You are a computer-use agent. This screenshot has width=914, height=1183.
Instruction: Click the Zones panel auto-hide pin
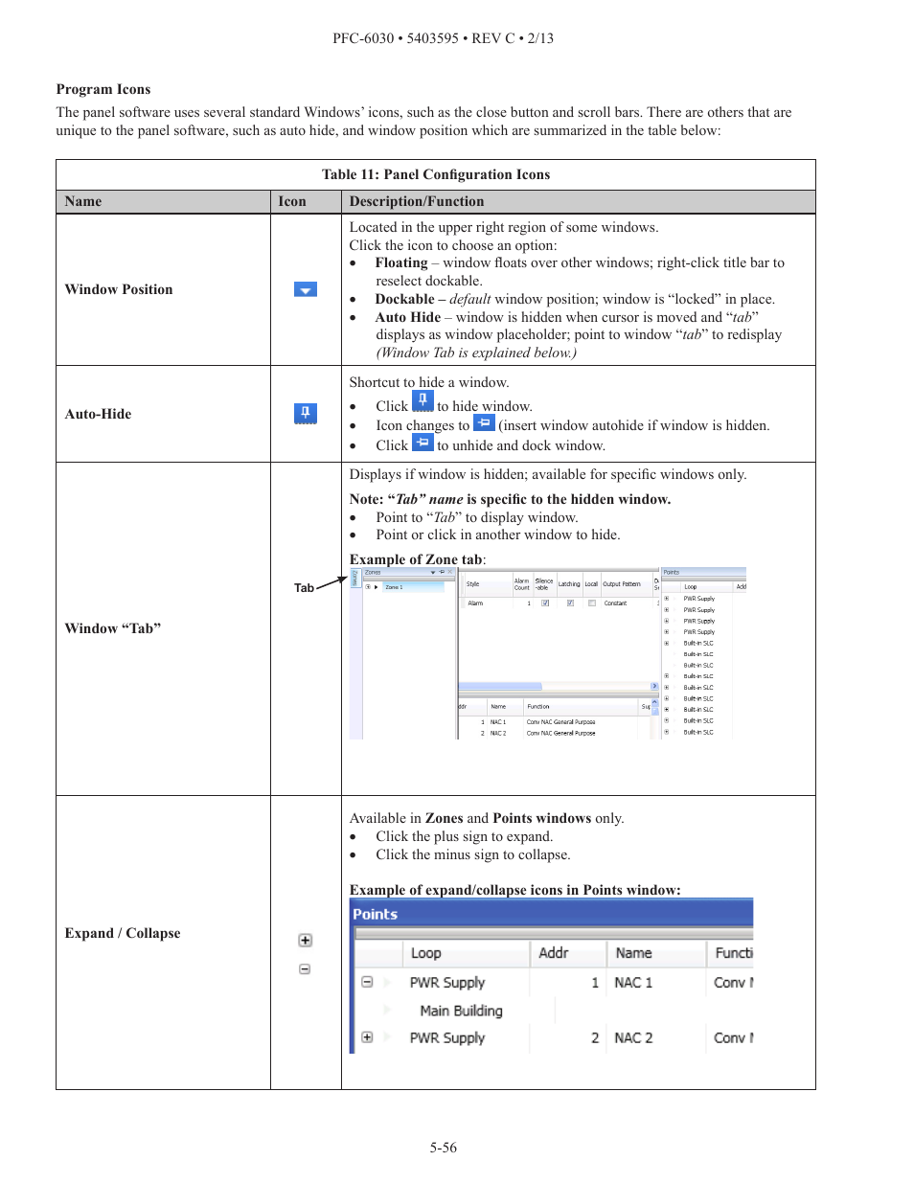pos(442,572)
